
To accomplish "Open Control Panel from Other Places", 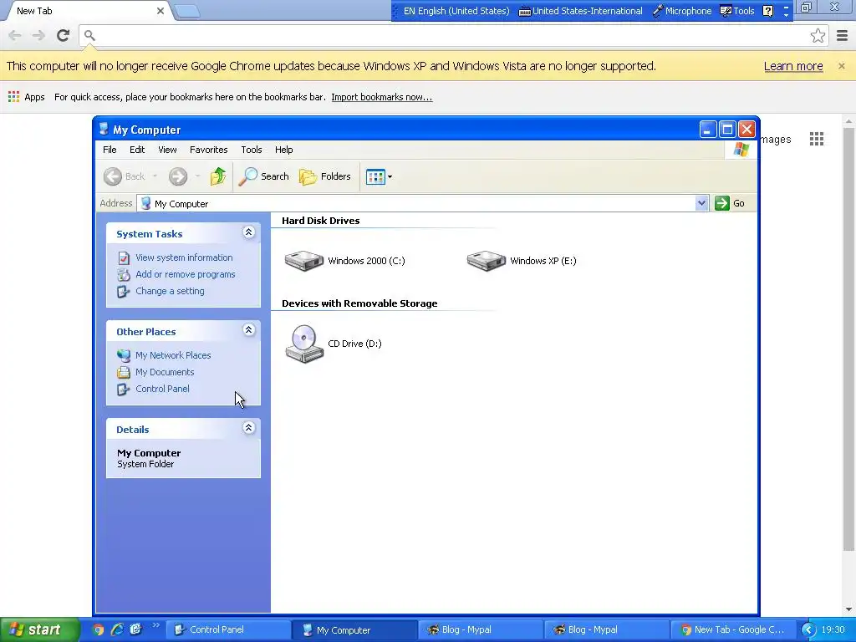I will [x=162, y=389].
